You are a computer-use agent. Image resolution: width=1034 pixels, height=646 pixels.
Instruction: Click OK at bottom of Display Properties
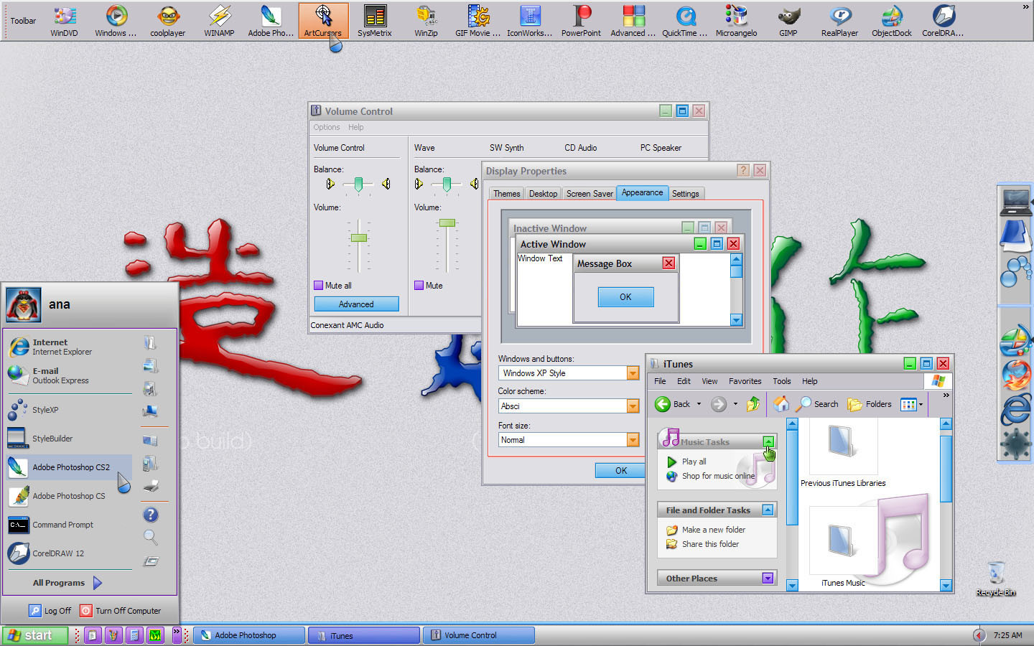click(621, 471)
